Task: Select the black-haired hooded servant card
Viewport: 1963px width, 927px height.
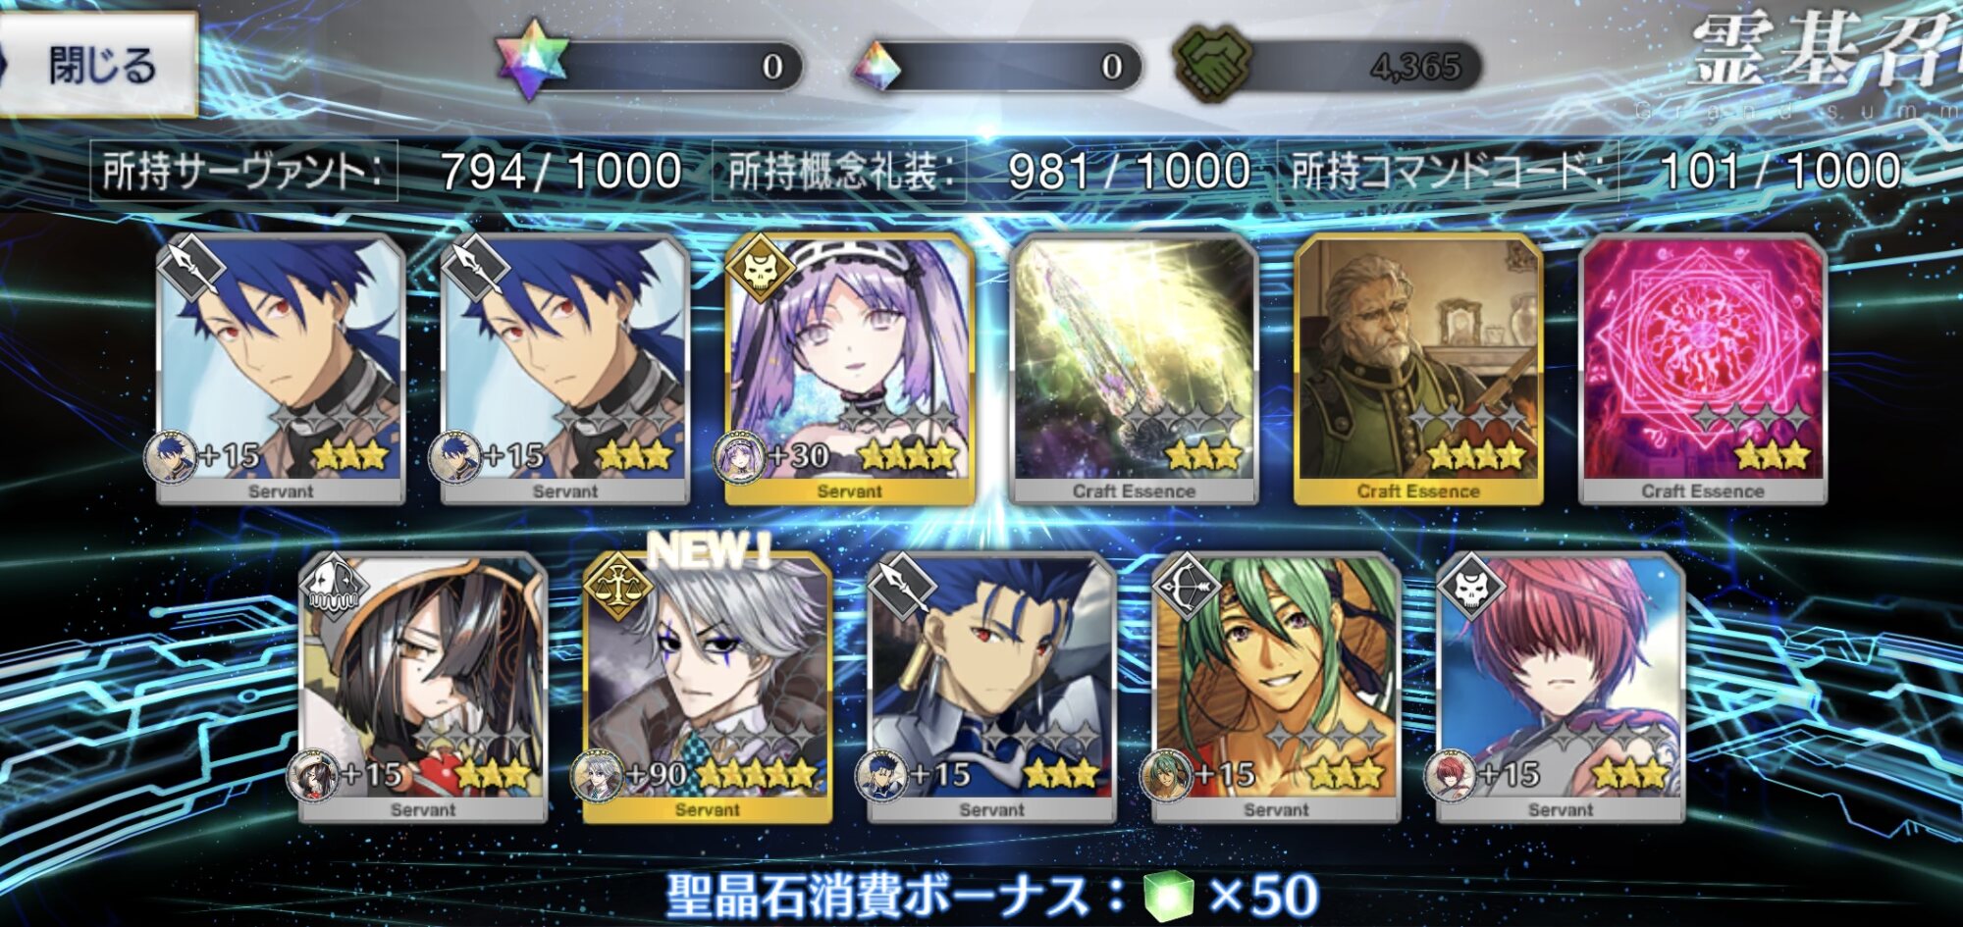Action: 423,687
